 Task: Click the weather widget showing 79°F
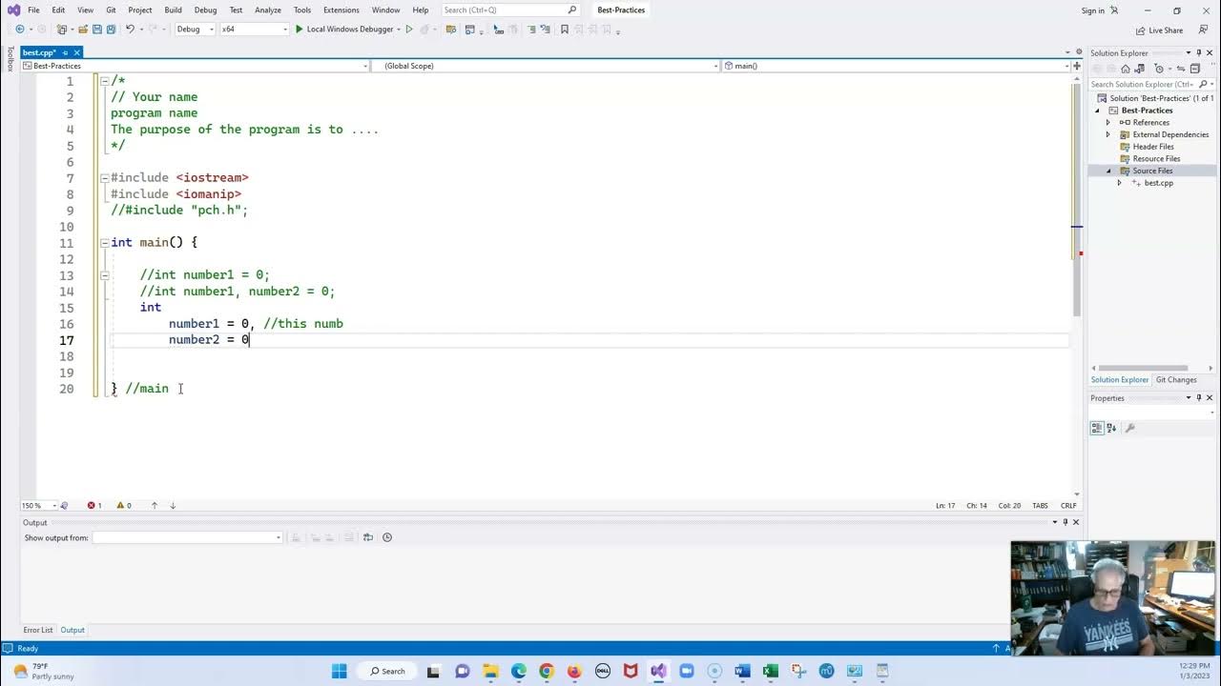pyautogui.click(x=45, y=671)
